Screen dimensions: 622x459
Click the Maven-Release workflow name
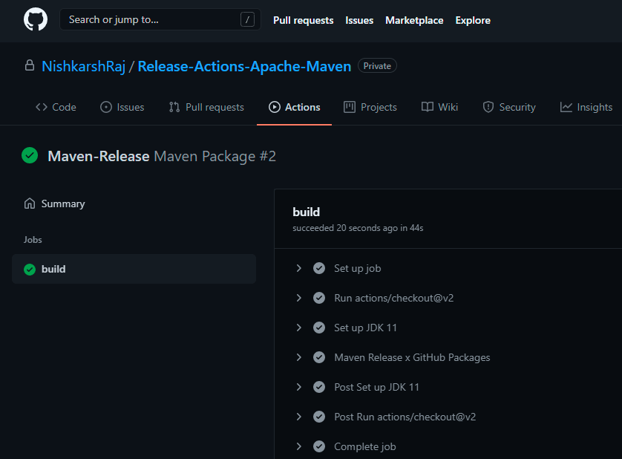(99, 157)
